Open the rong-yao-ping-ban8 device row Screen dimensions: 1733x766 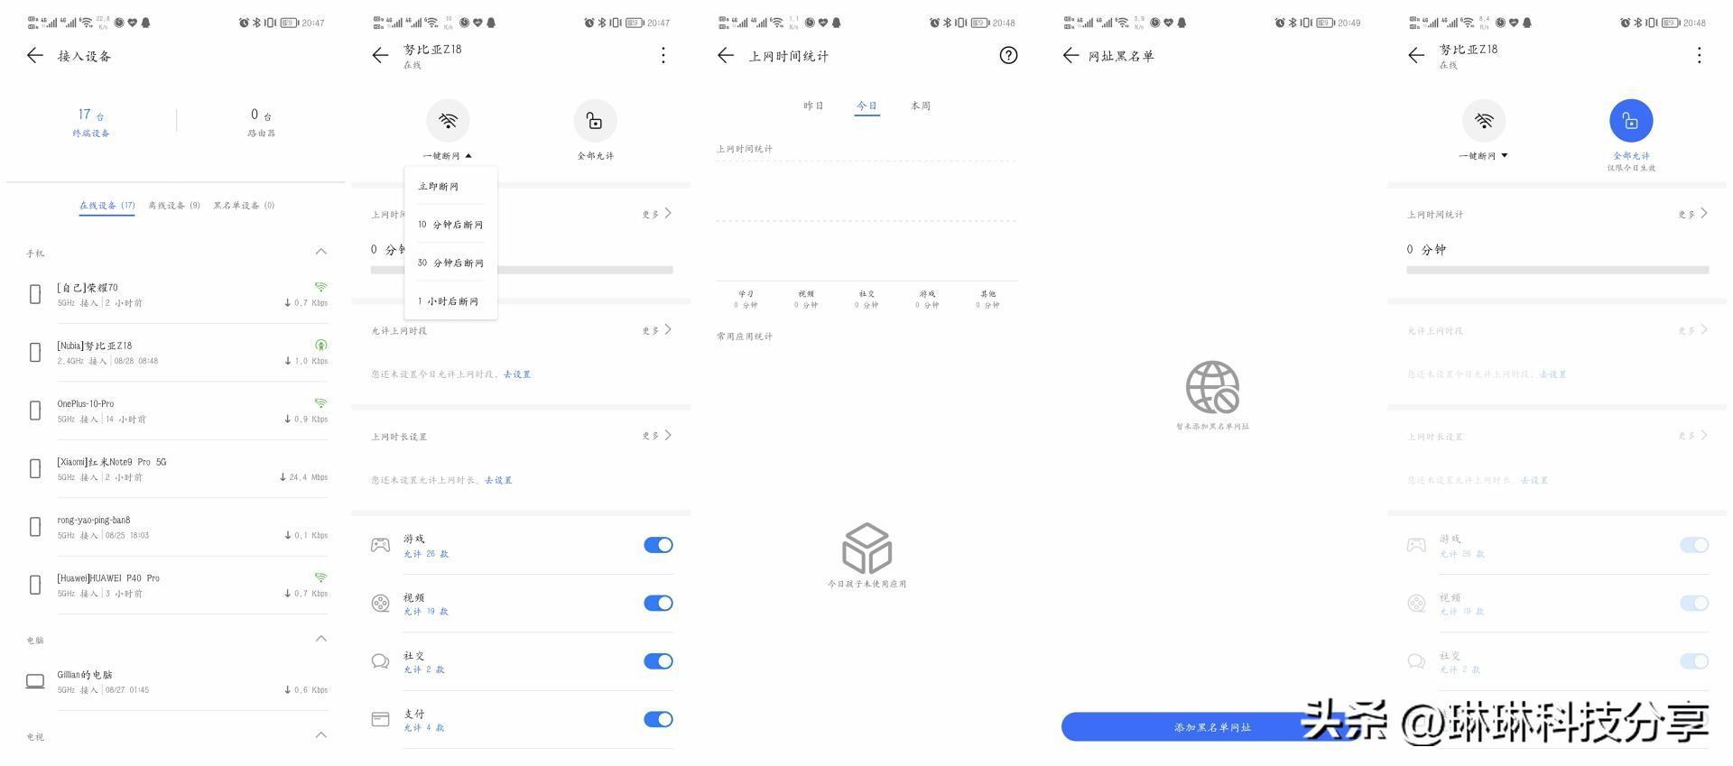point(177,527)
